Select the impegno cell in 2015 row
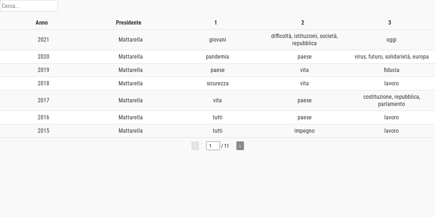Image resolution: width=435 pixels, height=217 pixels. click(x=304, y=131)
